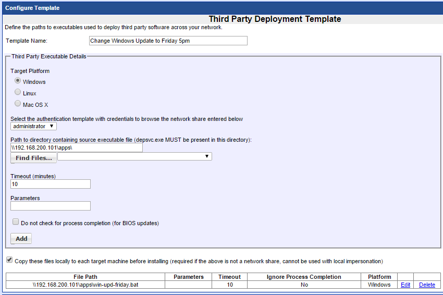Click the File Path column header
The width and height of the screenshot is (443, 295).
pos(85,277)
